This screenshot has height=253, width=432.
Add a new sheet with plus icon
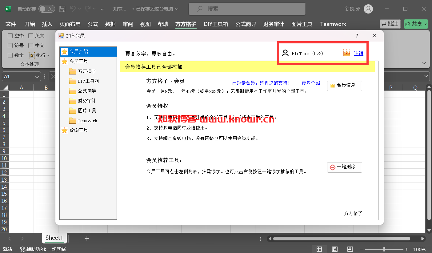tap(87, 238)
